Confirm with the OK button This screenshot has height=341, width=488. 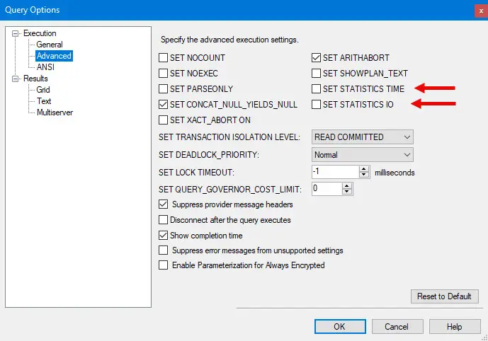(339, 327)
